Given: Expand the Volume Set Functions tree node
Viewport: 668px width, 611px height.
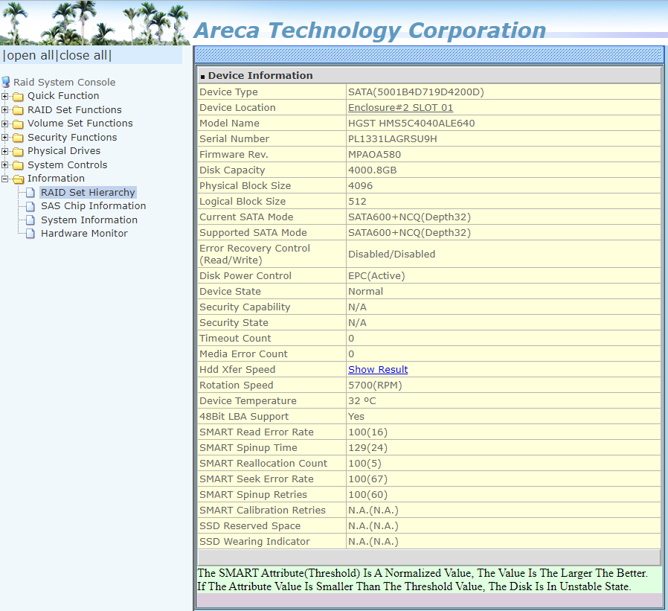Looking at the screenshot, I should click(x=5, y=124).
